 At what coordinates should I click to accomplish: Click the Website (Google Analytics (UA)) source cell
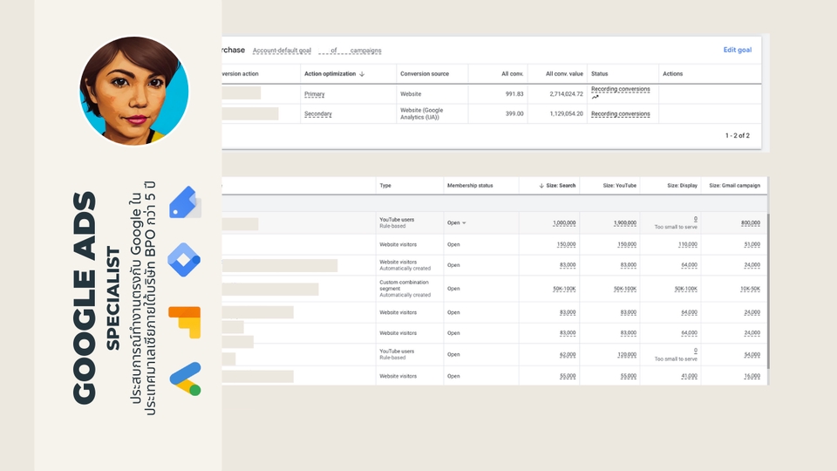click(422, 113)
